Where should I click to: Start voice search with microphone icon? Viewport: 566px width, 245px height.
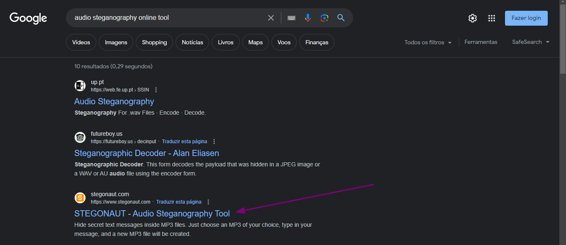(x=308, y=18)
